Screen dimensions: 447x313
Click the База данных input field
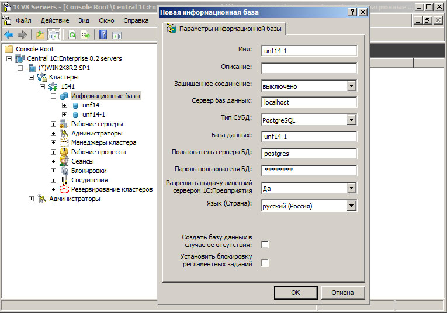[309, 137]
